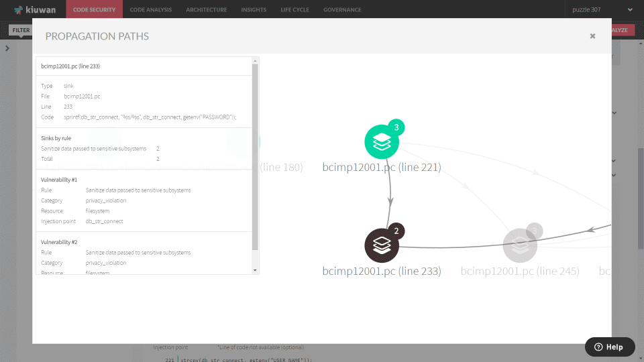Viewport: 644px width, 362px height.
Task: Switch to the Architecture tab
Action: tap(206, 9)
